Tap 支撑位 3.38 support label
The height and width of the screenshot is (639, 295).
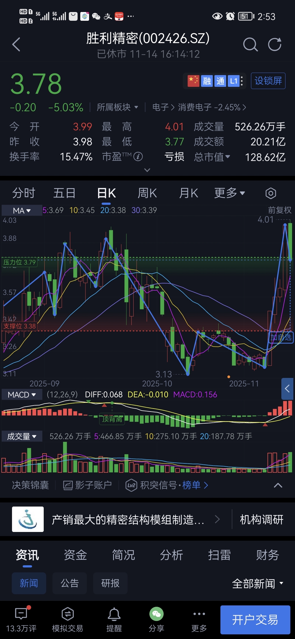19,326
